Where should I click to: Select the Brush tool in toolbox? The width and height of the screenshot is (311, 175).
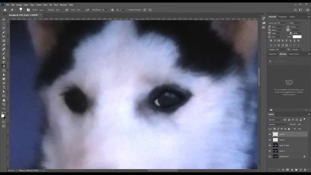click(x=3, y=53)
